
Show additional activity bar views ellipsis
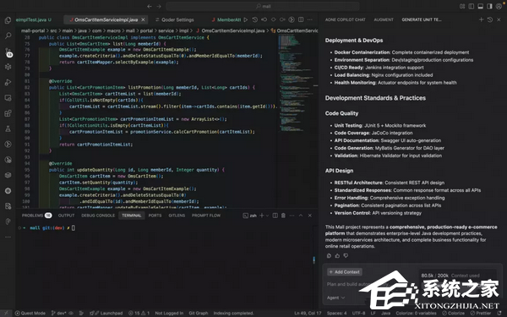click(x=8, y=237)
